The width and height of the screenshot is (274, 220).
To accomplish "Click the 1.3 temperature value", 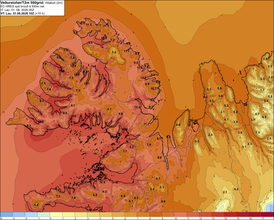I will (x=258, y=132).
